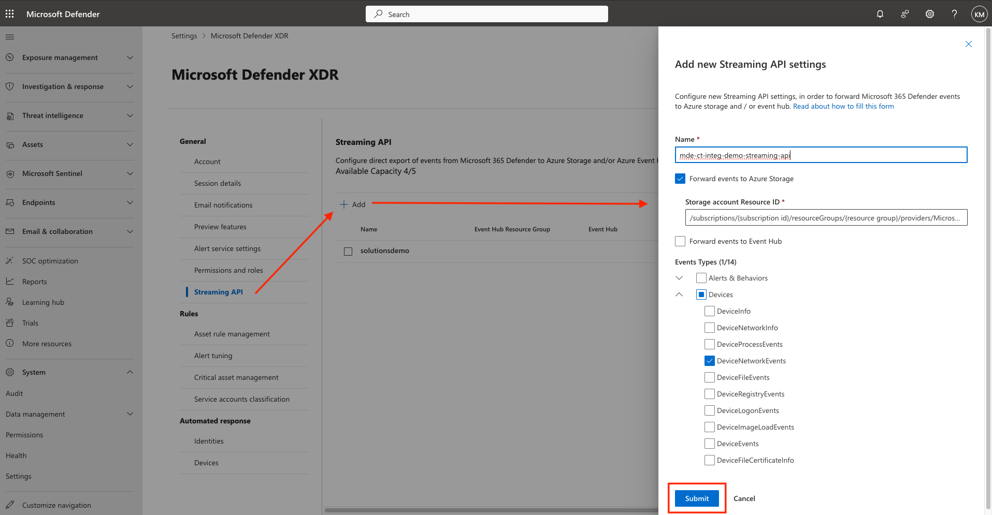This screenshot has height=515, width=992.
Task: Open 'Read about how to fill this form' link
Action: [843, 106]
